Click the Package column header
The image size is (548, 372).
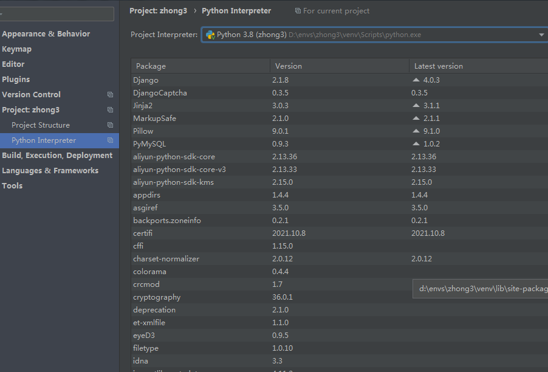(200, 66)
